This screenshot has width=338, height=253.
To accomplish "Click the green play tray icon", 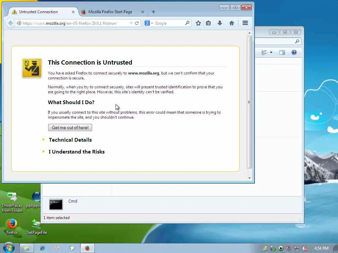I will [281, 248].
